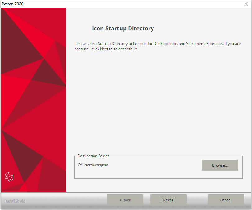
Task: Click the Icon Startup Directory heading
Action: click(123, 29)
